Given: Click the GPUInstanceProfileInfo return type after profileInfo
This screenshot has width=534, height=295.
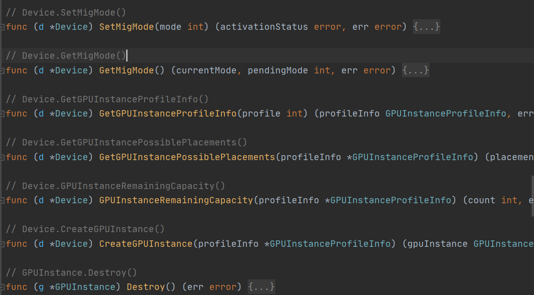Looking at the screenshot, I should 446,113.
